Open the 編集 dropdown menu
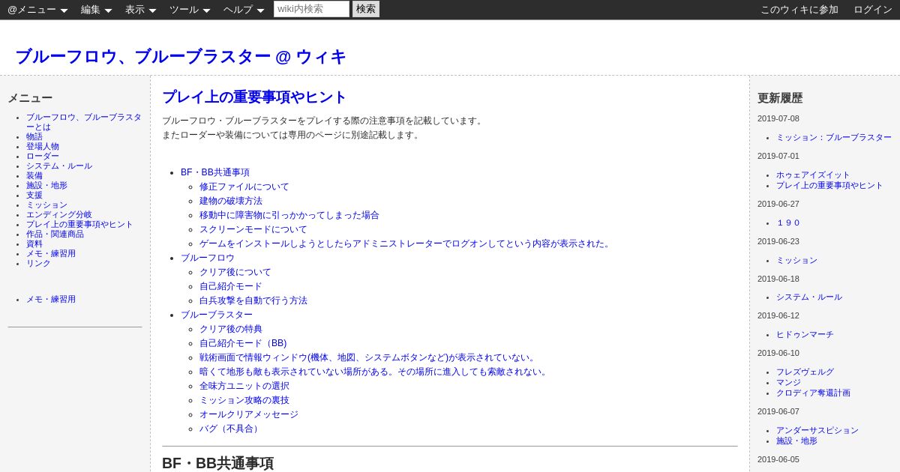Image resolution: width=900 pixels, height=472 pixels. click(x=96, y=10)
